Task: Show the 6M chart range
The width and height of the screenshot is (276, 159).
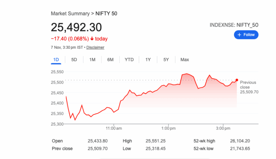Action: [x=110, y=60]
